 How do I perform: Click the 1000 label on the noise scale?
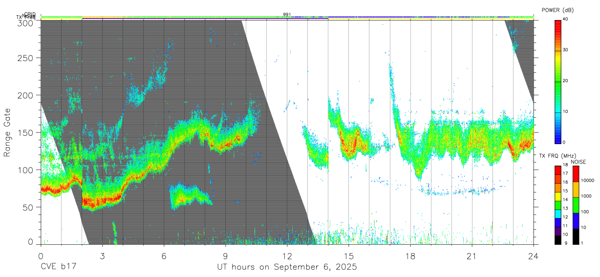(x=587, y=196)
